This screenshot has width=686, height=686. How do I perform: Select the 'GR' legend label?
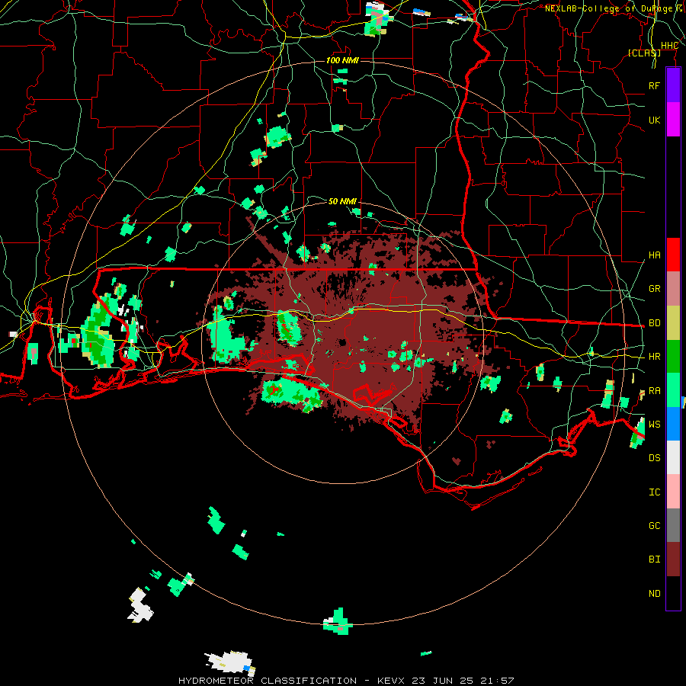click(654, 288)
